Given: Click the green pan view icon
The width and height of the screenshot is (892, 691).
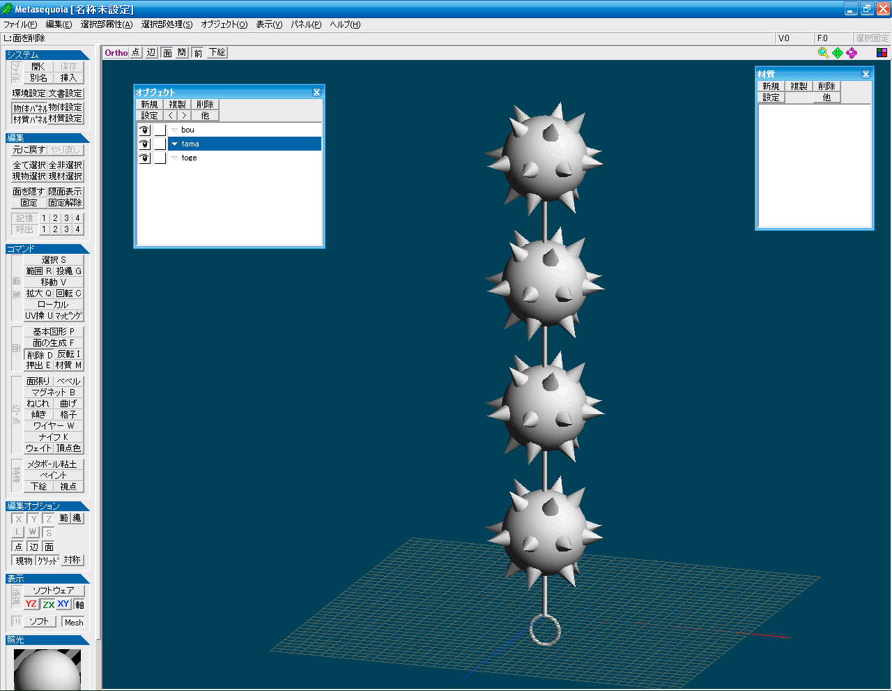Looking at the screenshot, I should click(x=838, y=53).
